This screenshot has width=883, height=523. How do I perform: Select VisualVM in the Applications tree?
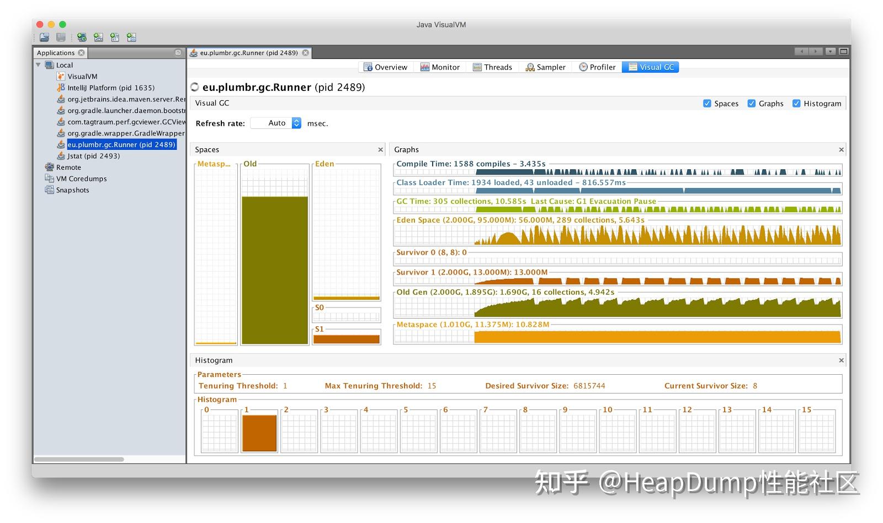coord(82,77)
